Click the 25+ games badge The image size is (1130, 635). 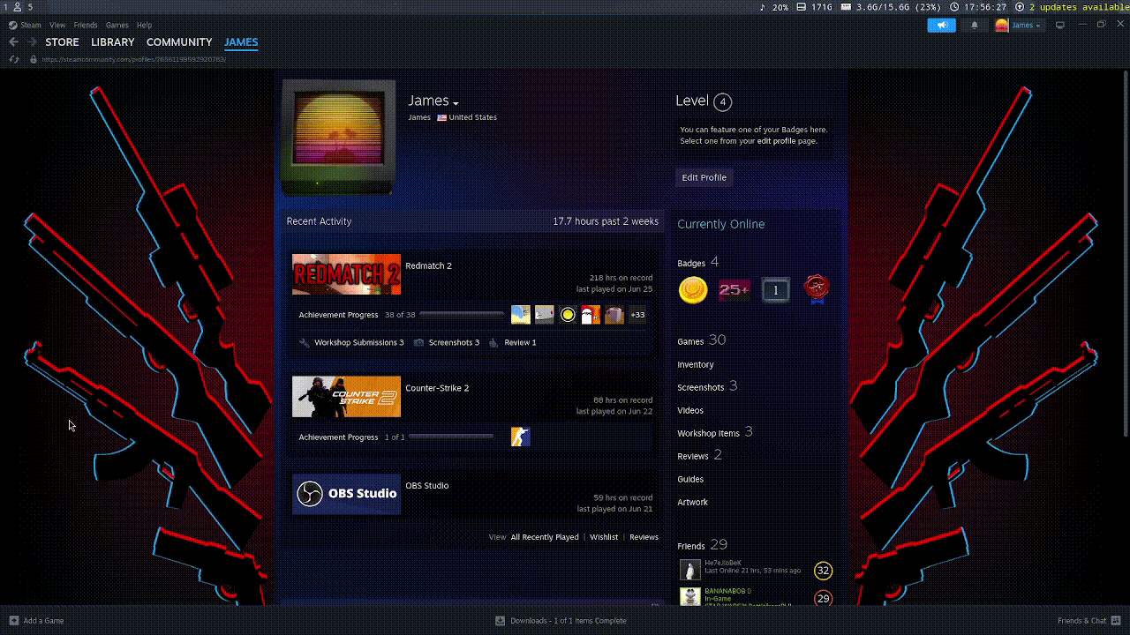[x=734, y=289]
